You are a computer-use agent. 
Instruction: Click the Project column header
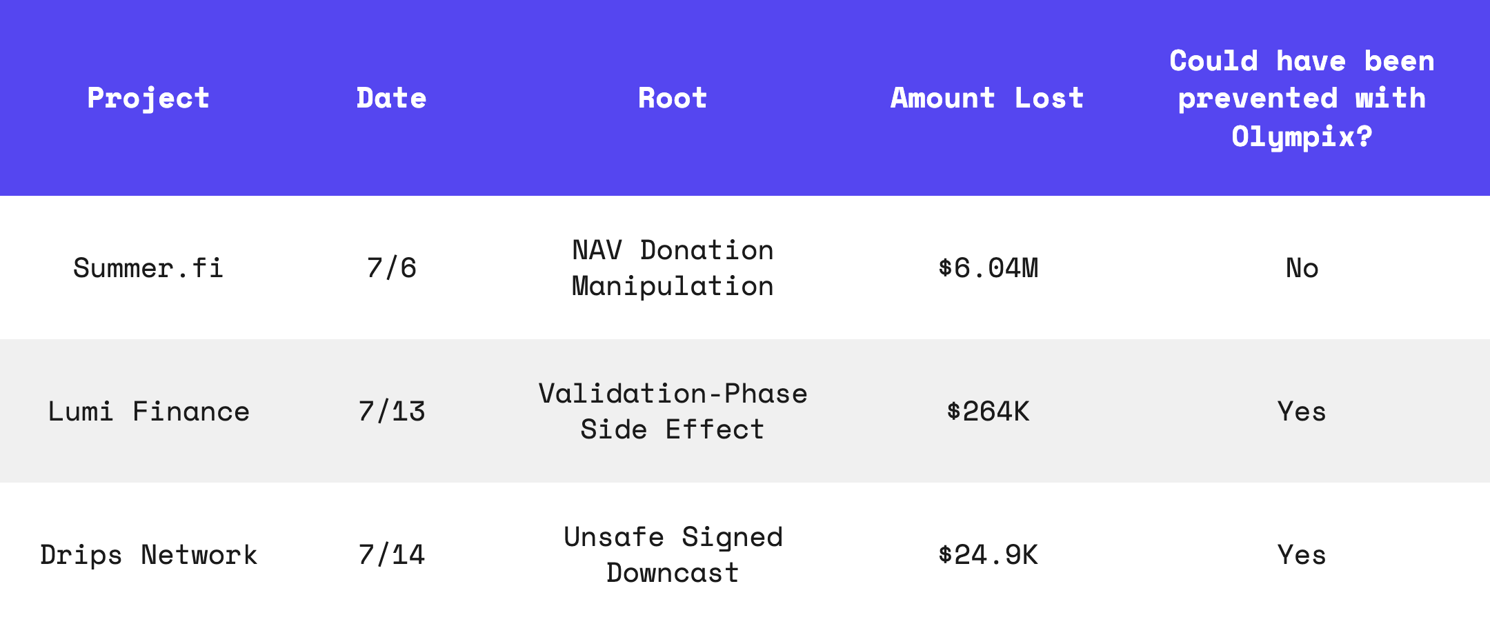point(148,99)
